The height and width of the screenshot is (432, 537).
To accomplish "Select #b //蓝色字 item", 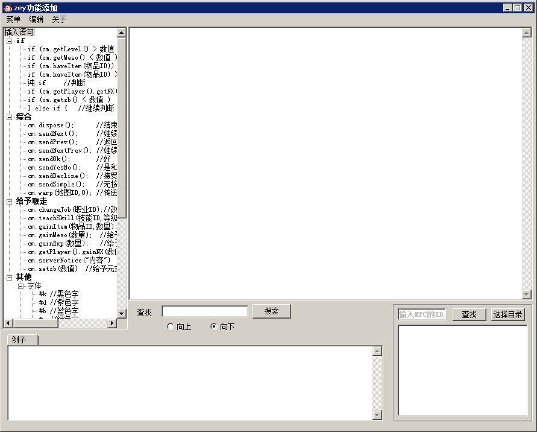I will click(x=58, y=311).
